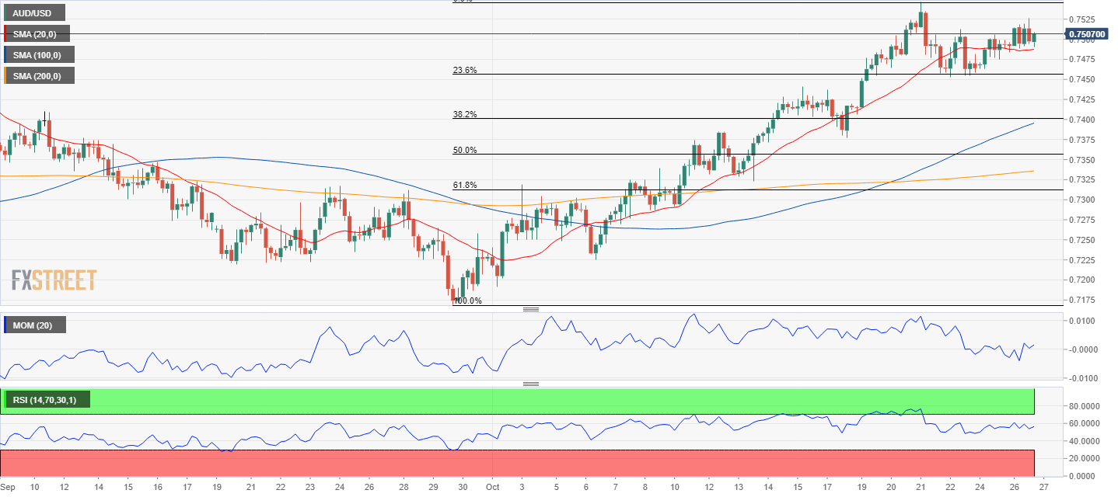Click the orange SMA 200 color marker
1118x497 pixels.
click(x=5, y=75)
